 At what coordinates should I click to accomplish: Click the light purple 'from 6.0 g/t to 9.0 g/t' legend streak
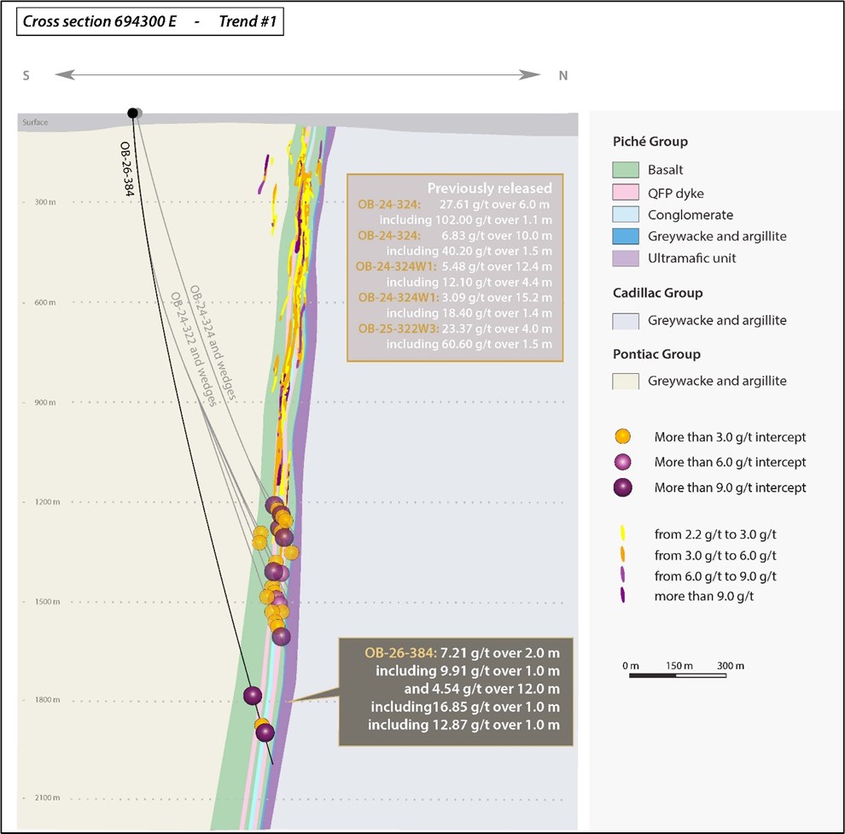coord(625,575)
